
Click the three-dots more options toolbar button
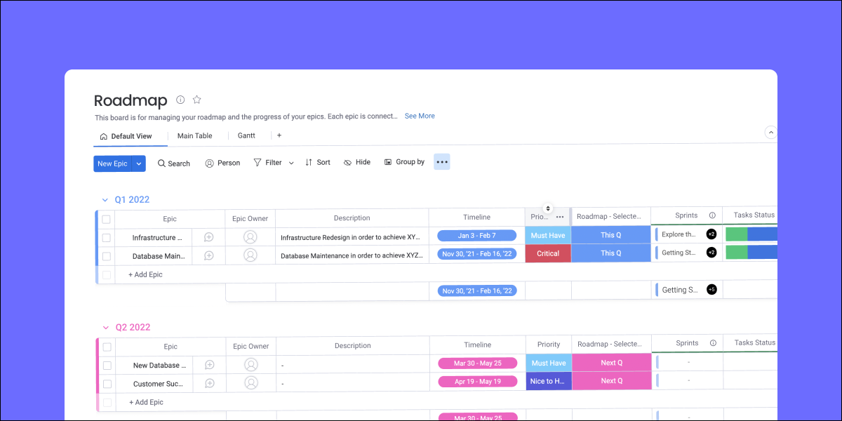click(441, 162)
